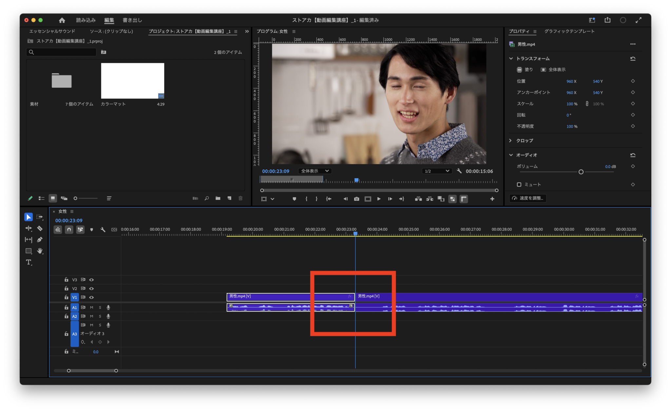Select the Hand tool
Image resolution: width=671 pixels, height=411 pixels.
point(40,251)
